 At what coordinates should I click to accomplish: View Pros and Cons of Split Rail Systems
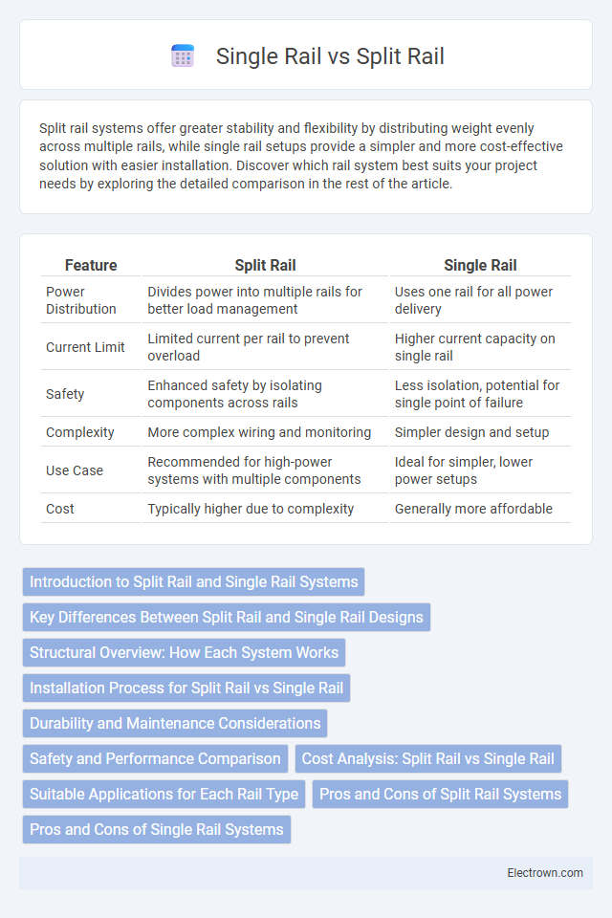click(x=441, y=795)
